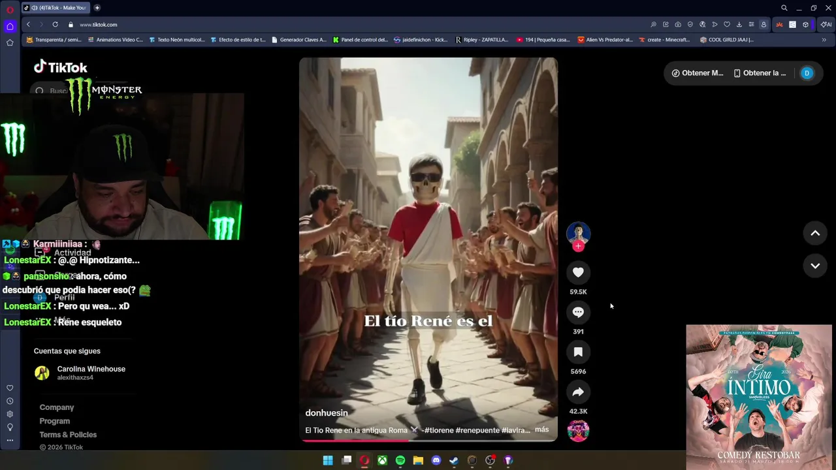Open the Opera send flow arrow icon
The height and width of the screenshot is (470, 836).
(x=715, y=24)
